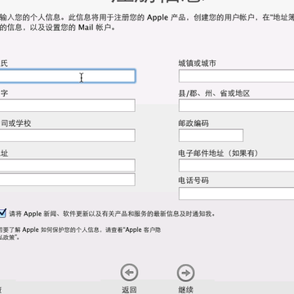Click the first 地址 address line field
This screenshot has height=294, width=294.
point(67,165)
